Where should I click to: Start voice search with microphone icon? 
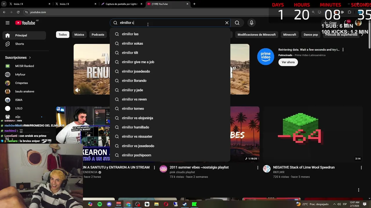(252, 23)
